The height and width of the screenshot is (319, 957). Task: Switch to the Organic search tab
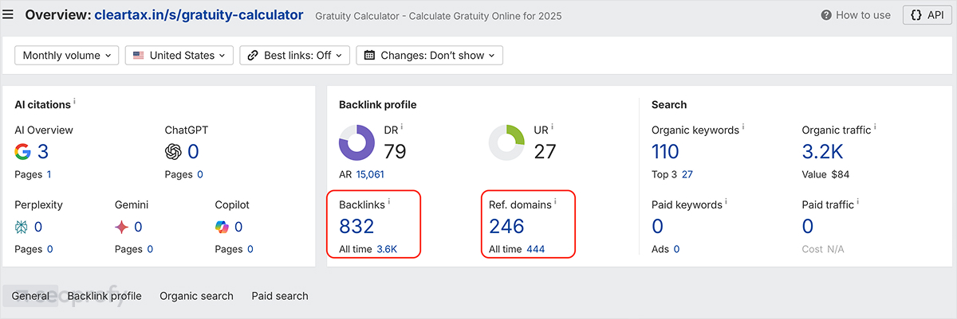click(196, 296)
